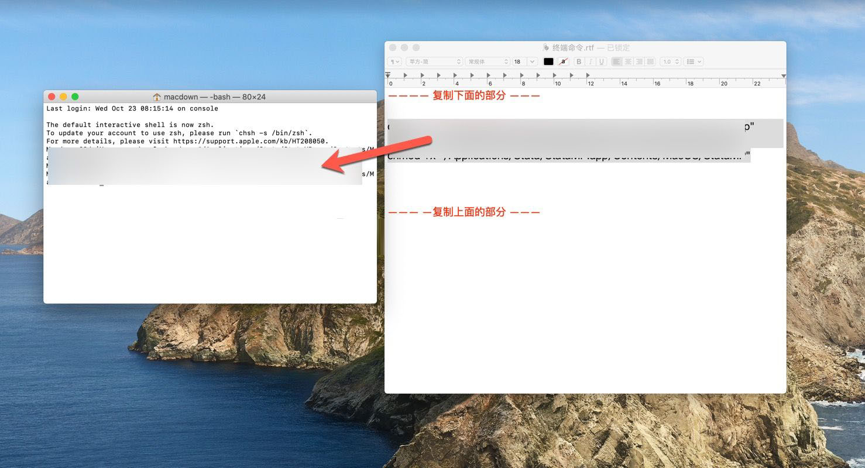Toggle bold formatting
Screen dimensions: 865x468
point(579,61)
